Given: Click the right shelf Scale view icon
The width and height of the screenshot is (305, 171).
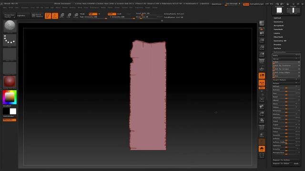Looking at the screenshot, I should [262, 114].
